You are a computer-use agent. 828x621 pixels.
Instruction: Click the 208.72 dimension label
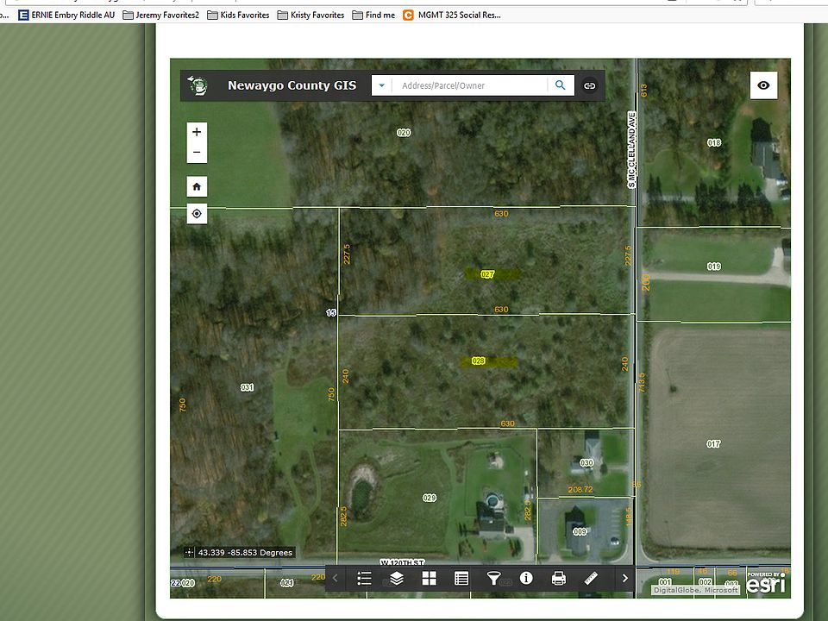580,490
